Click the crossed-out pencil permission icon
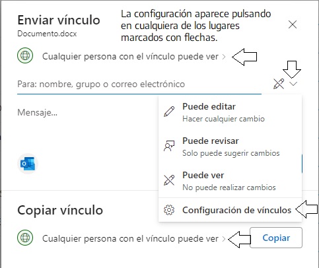Image resolution: width=319 pixels, height=268 pixels. tap(279, 84)
